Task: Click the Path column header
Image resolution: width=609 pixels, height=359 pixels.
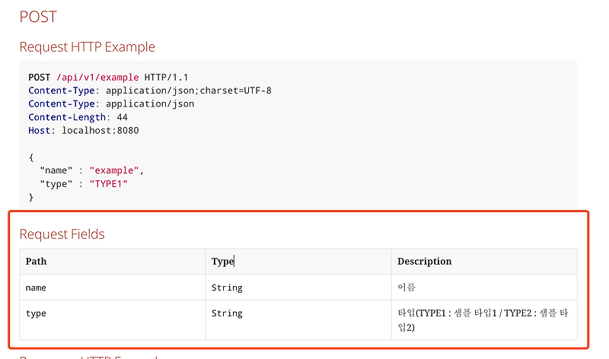Action: pos(113,262)
